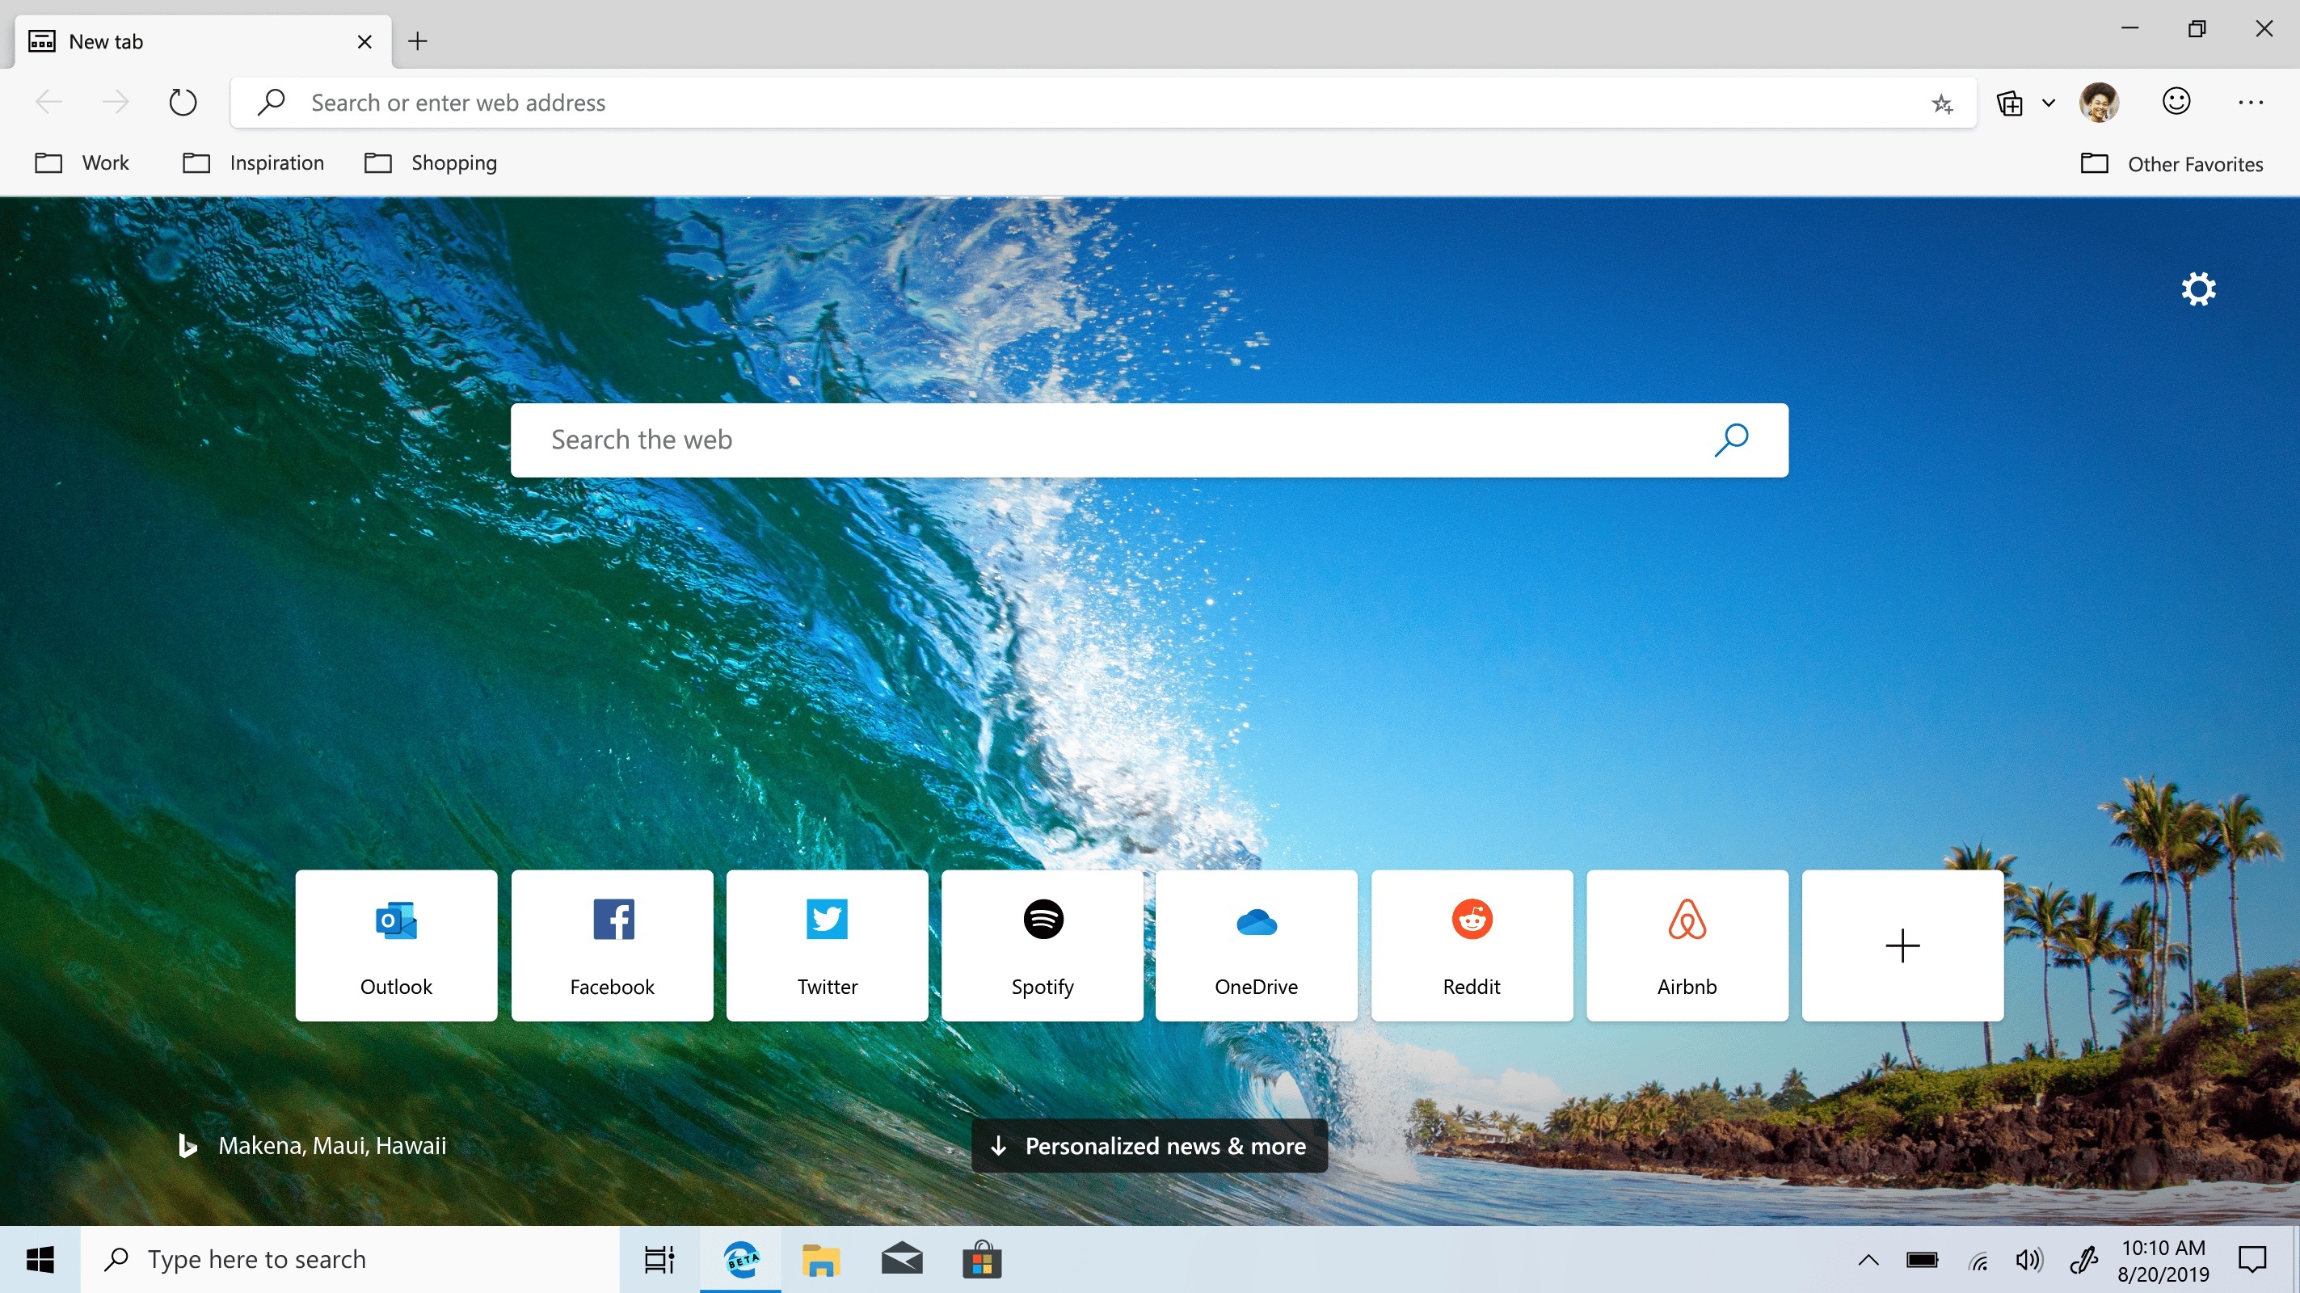Screen dimensions: 2300x1293
Task: Expand the ellipsis menu in toolbar
Action: 2251,103
